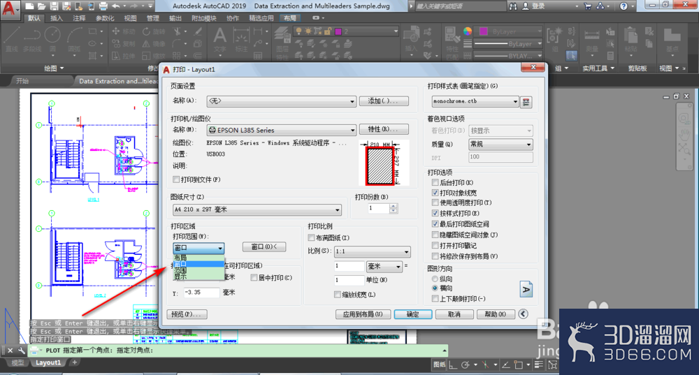Screen dimensions: 699x375
Task: Select the Line (直线) tool in ribbon
Action: pyautogui.click(x=12, y=39)
